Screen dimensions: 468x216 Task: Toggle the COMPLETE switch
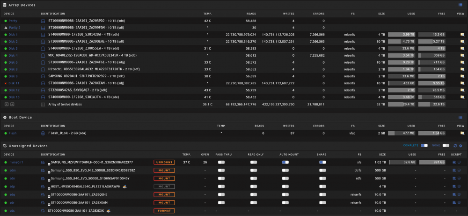coord(424,146)
